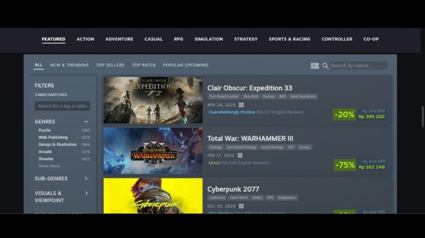Click the Great Soundtrack tag
This screenshot has width=425, height=238.
pyautogui.click(x=303, y=96)
